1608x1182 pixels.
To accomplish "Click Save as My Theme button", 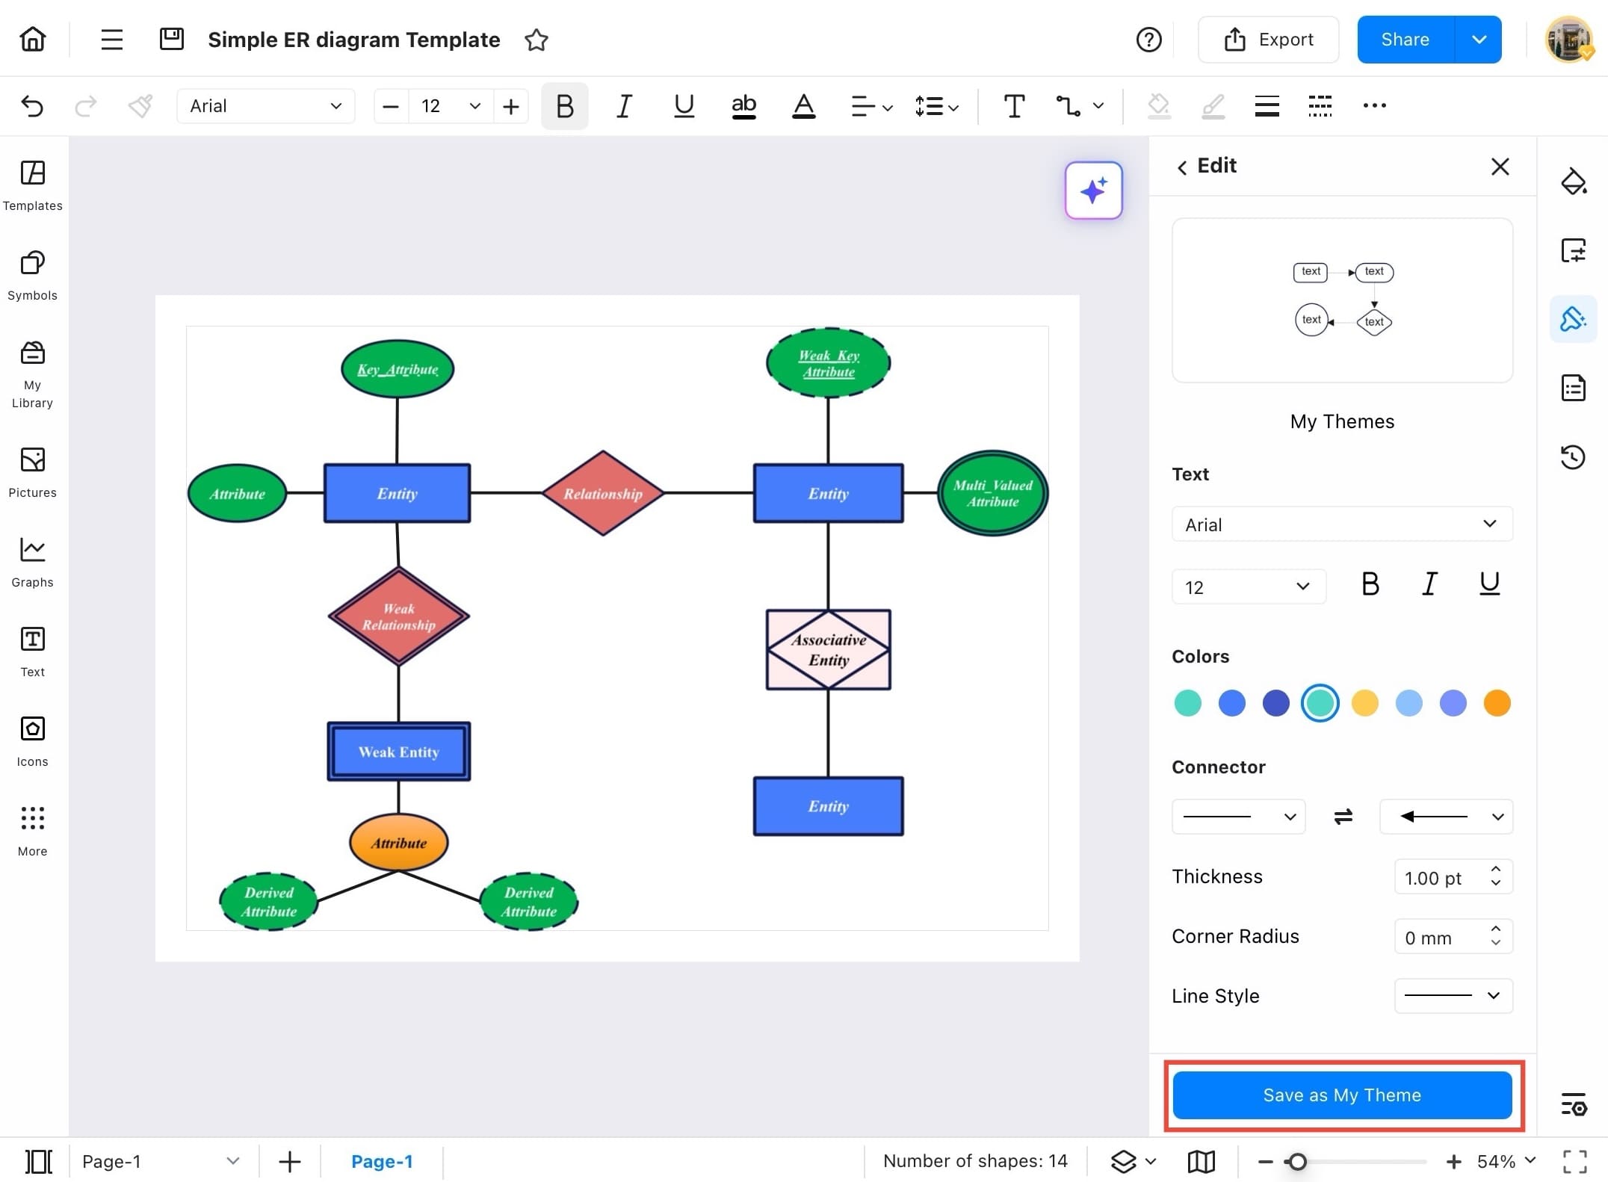I will 1341,1095.
